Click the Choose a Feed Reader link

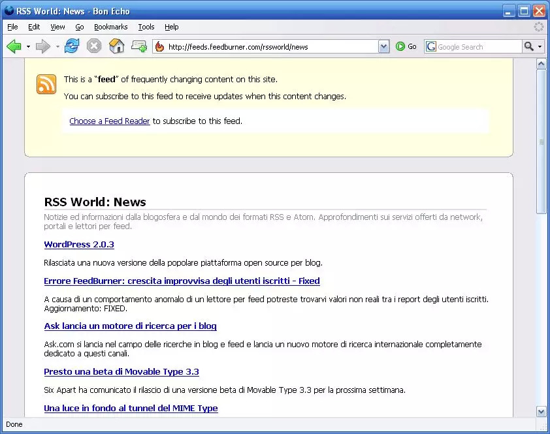pos(110,121)
